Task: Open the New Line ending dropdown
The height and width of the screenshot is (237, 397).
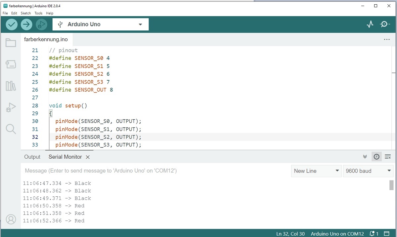Action: coord(316,171)
